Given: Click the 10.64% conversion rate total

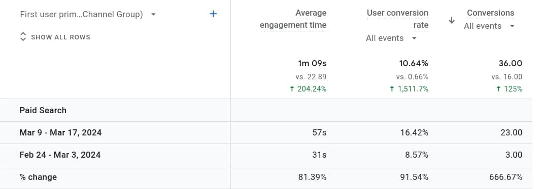Looking at the screenshot, I should point(414,63).
